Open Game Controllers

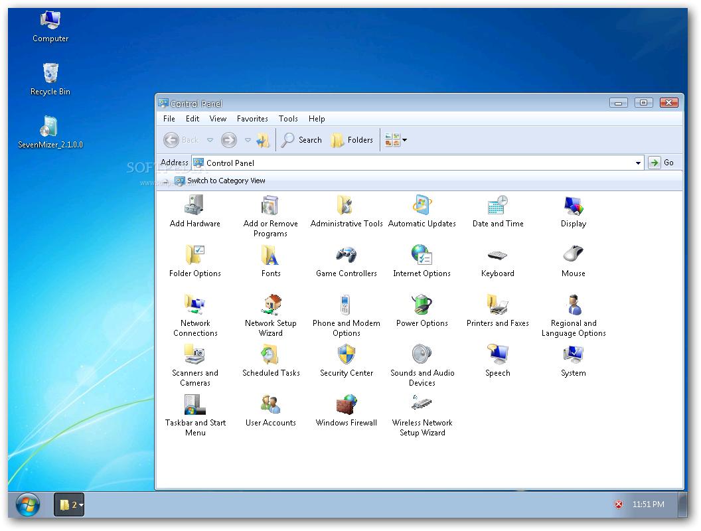347,261
